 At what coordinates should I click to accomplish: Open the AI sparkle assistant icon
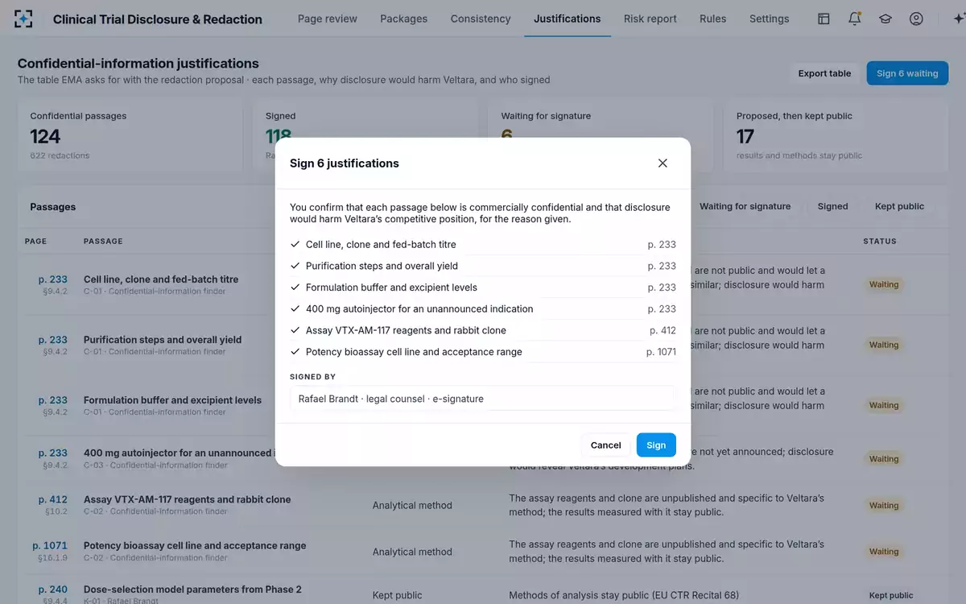coord(957,19)
